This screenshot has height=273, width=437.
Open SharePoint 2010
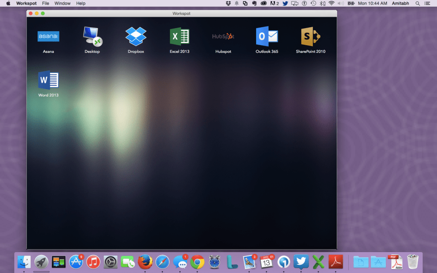point(311,36)
